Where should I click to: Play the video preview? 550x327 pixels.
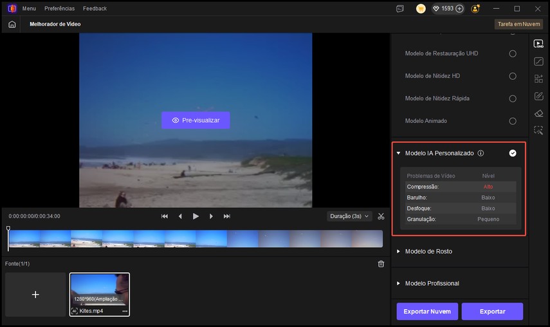pyautogui.click(x=196, y=216)
